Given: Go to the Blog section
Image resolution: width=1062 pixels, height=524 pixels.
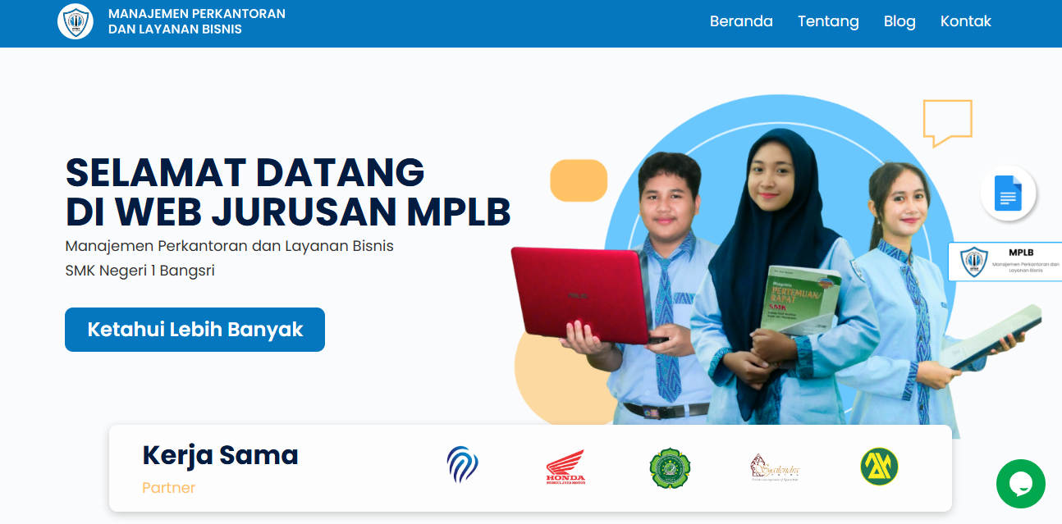Looking at the screenshot, I should coord(899,21).
